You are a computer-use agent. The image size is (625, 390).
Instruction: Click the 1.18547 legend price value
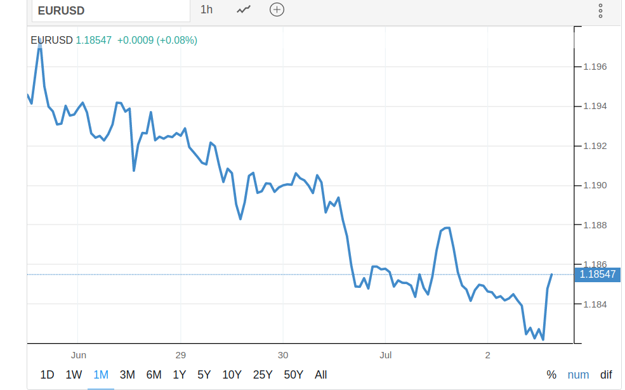pyautogui.click(x=94, y=40)
